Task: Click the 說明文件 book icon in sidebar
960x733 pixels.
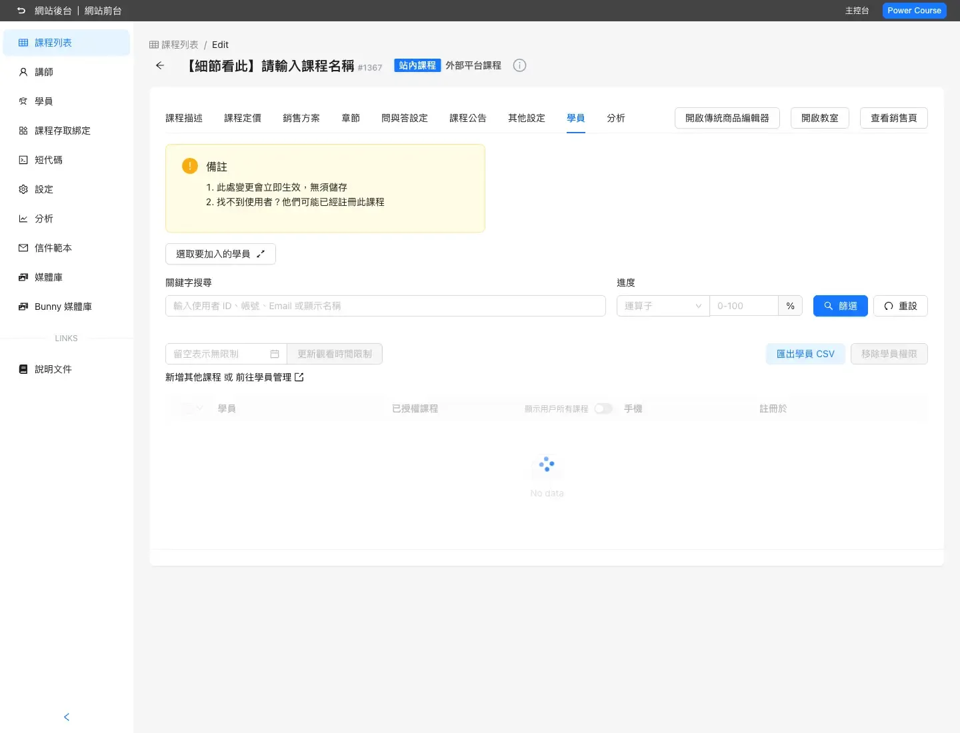Action: [x=23, y=369]
